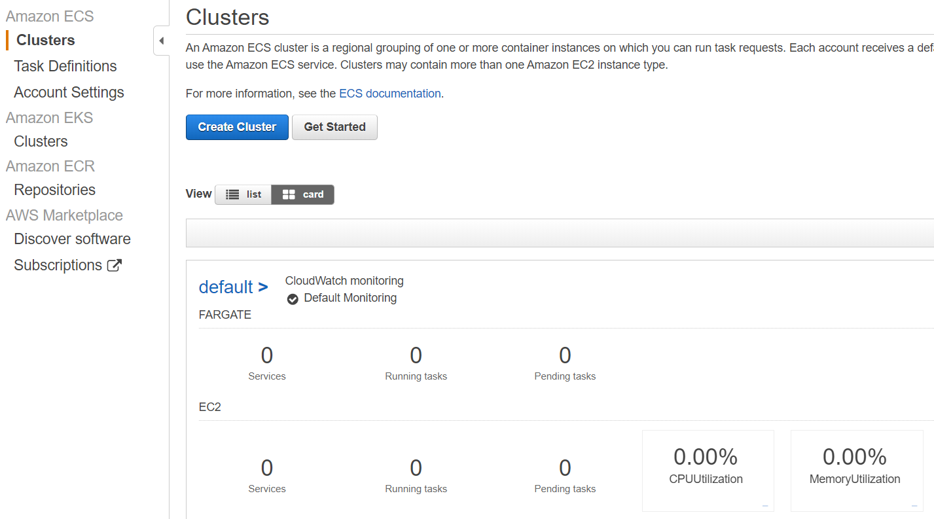The image size is (934, 519).
Task: Collapse the sidebar with the left arrow handle
Action: [161, 41]
